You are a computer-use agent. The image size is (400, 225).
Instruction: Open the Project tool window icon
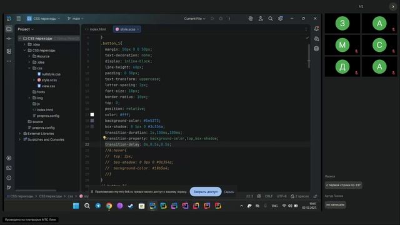(x=9, y=29)
